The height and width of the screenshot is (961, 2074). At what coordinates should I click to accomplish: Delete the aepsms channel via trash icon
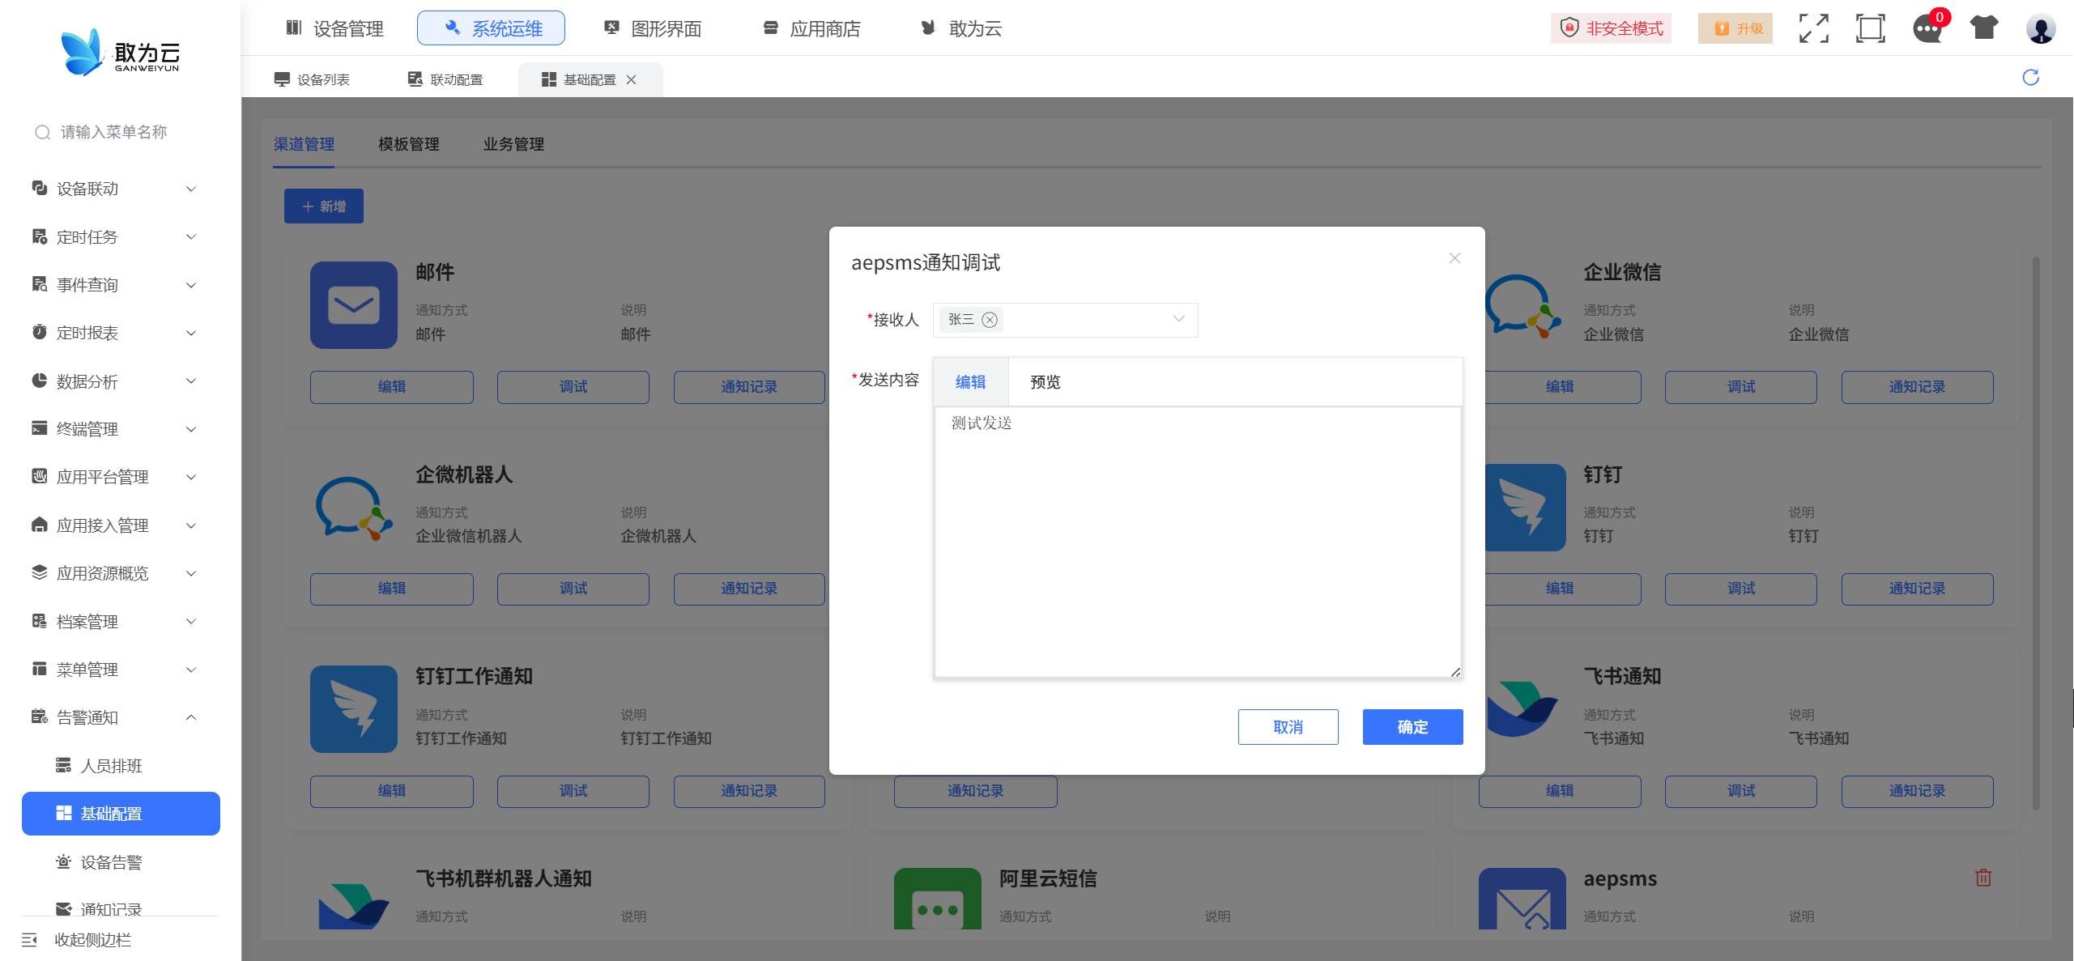(1983, 878)
